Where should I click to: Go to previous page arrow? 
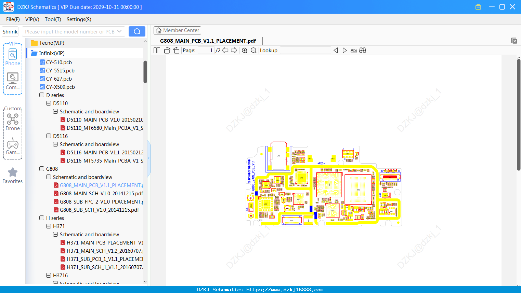click(225, 51)
